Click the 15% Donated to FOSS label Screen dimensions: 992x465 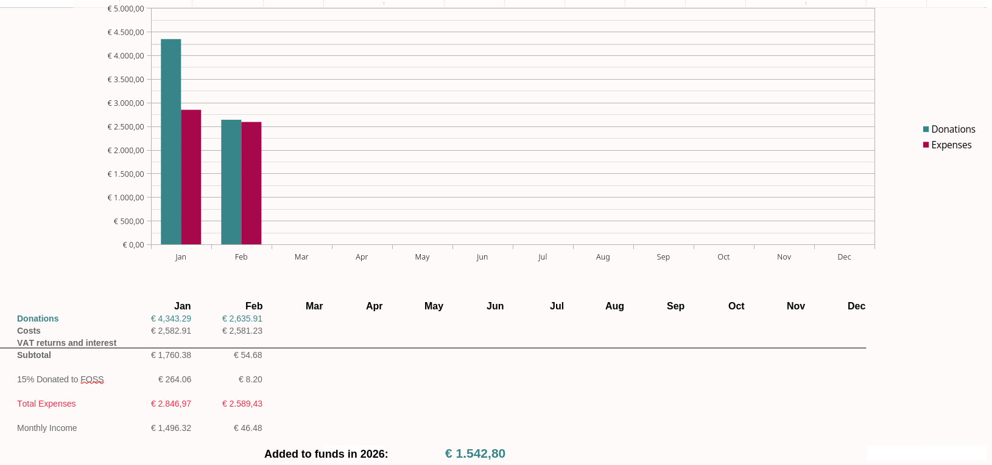60,379
